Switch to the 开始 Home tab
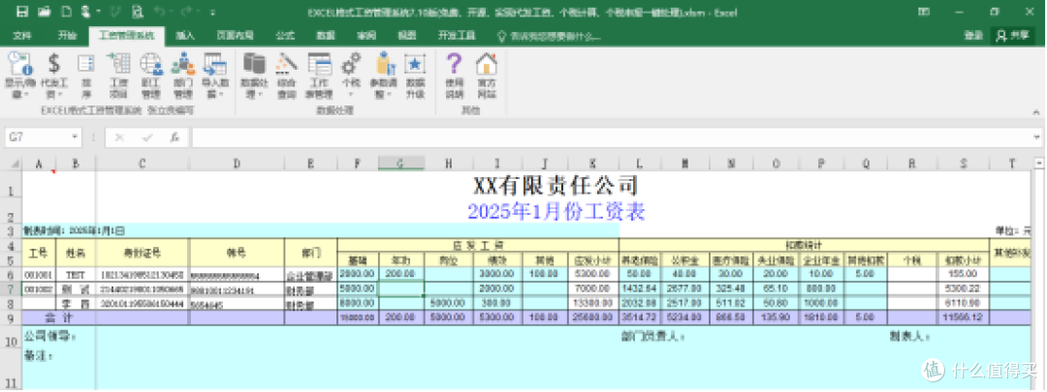Image resolution: width=1047 pixels, height=392 pixels. [68, 36]
